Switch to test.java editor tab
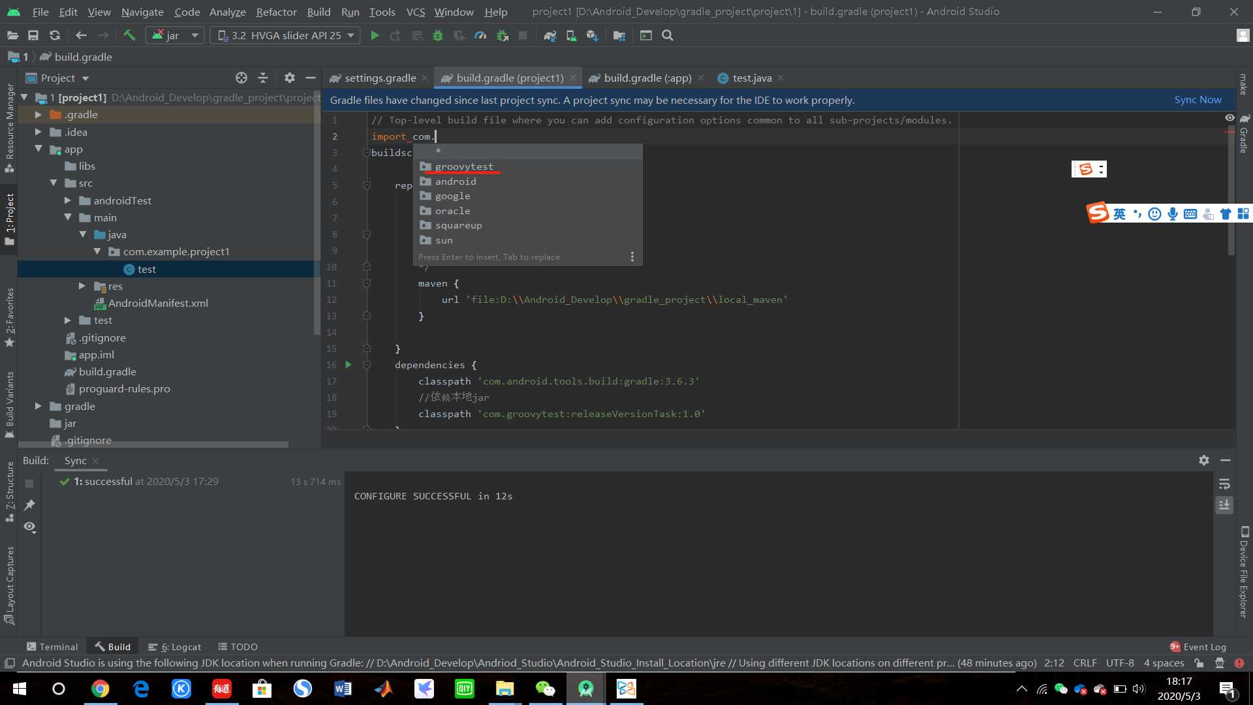 pyautogui.click(x=752, y=78)
